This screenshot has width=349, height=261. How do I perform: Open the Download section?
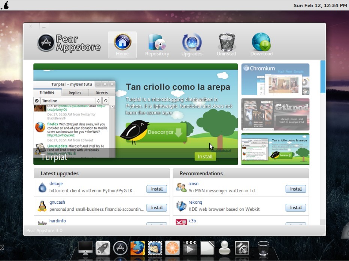pyautogui.click(x=261, y=45)
